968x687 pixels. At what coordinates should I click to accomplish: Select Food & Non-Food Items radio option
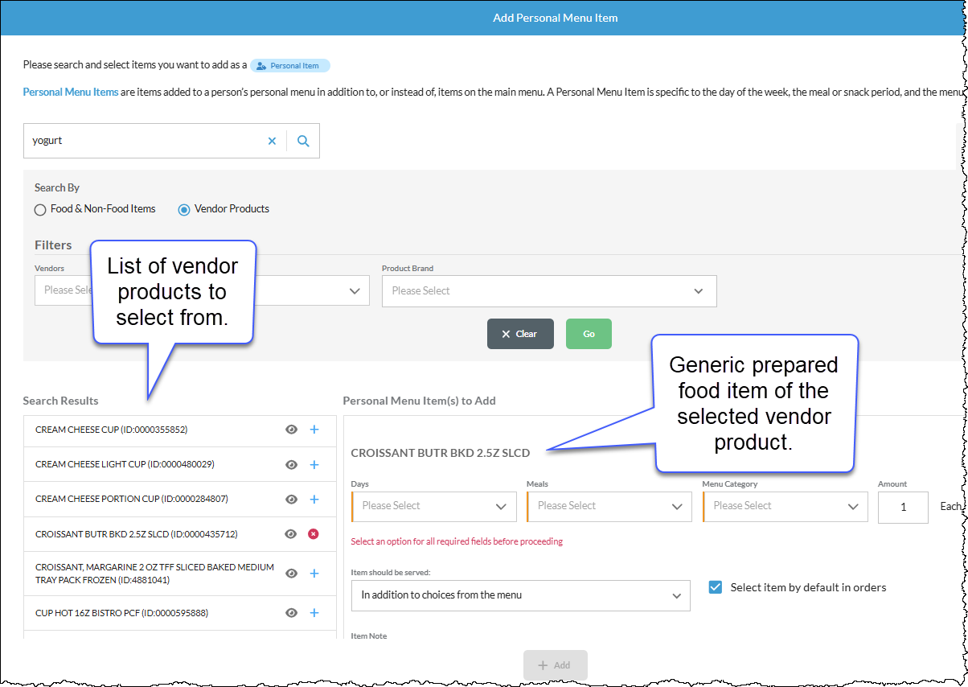40,209
